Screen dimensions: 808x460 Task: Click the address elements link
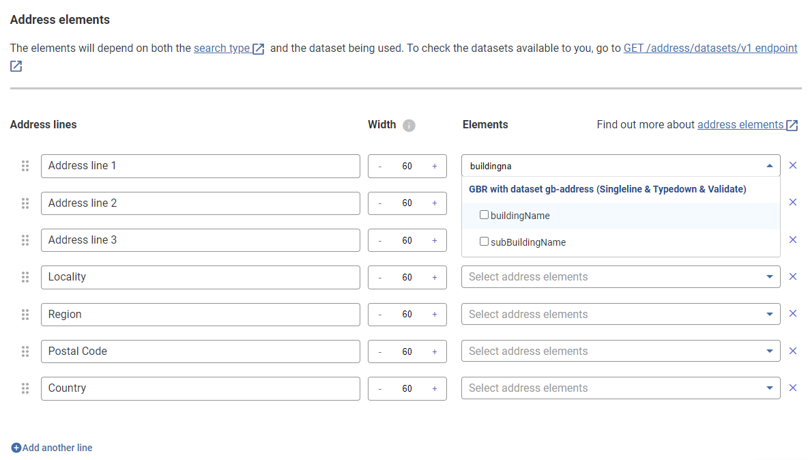point(741,124)
